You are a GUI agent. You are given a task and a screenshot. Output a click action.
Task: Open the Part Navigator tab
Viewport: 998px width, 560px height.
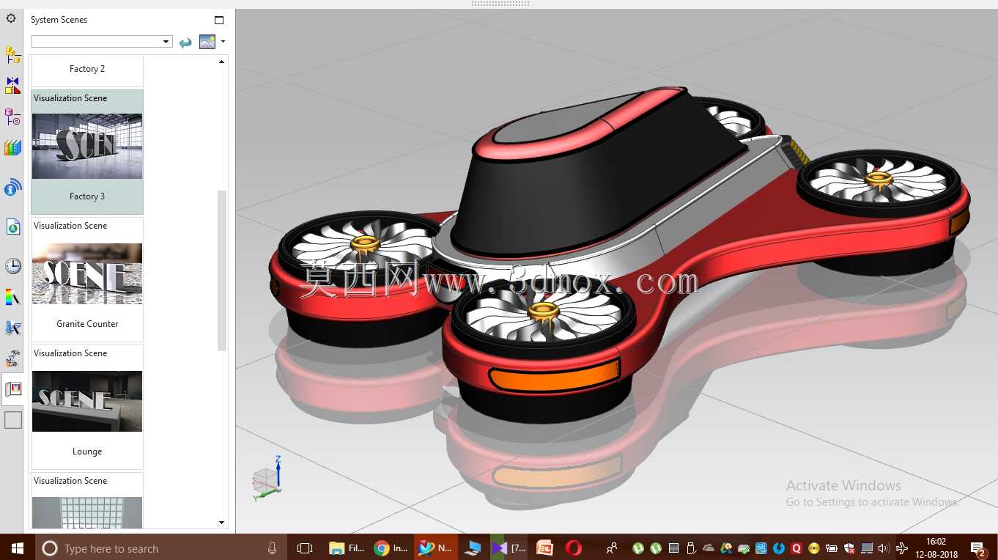click(12, 117)
